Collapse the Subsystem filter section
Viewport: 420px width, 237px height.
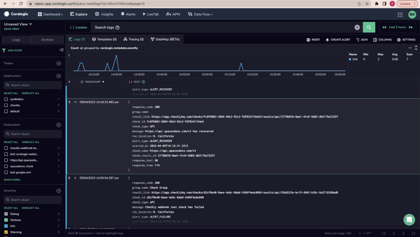click(x=59, y=125)
